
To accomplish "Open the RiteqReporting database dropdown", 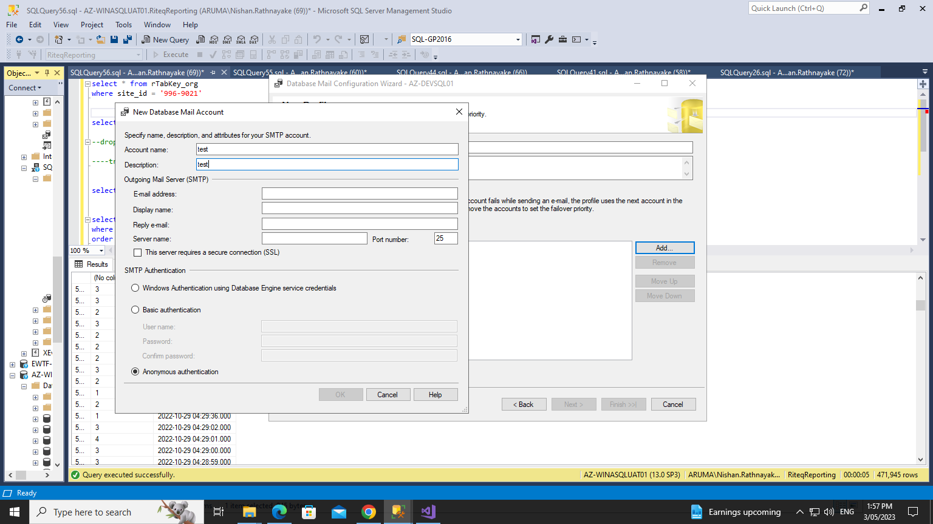I will [138, 55].
